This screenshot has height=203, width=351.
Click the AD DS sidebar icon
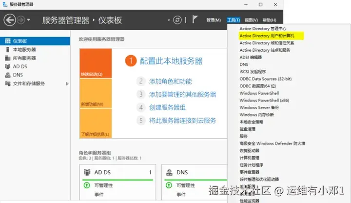click(x=8, y=66)
